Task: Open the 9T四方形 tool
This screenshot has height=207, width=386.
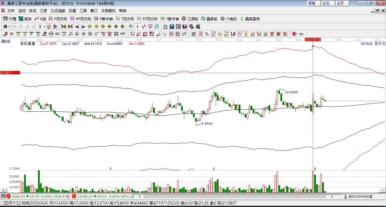Action: pos(147,19)
